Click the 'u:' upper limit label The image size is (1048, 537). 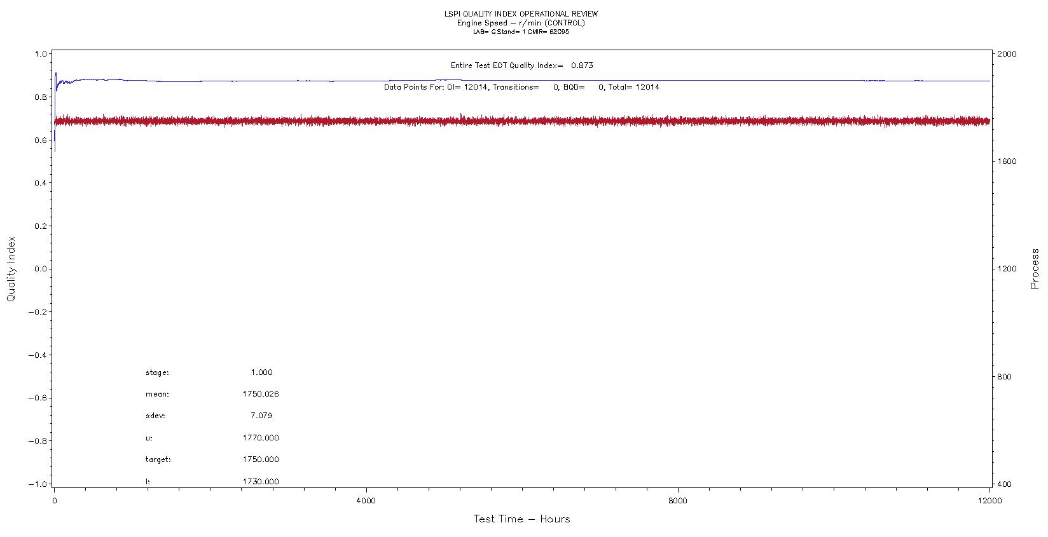149,438
